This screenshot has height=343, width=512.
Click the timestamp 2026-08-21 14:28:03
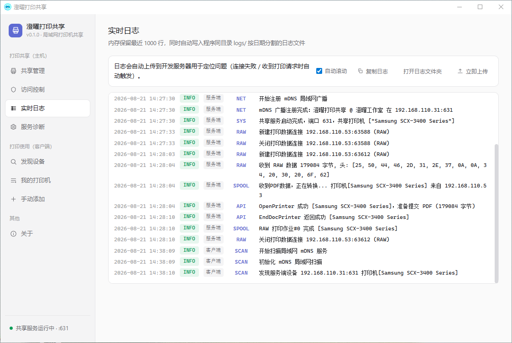(x=144, y=154)
